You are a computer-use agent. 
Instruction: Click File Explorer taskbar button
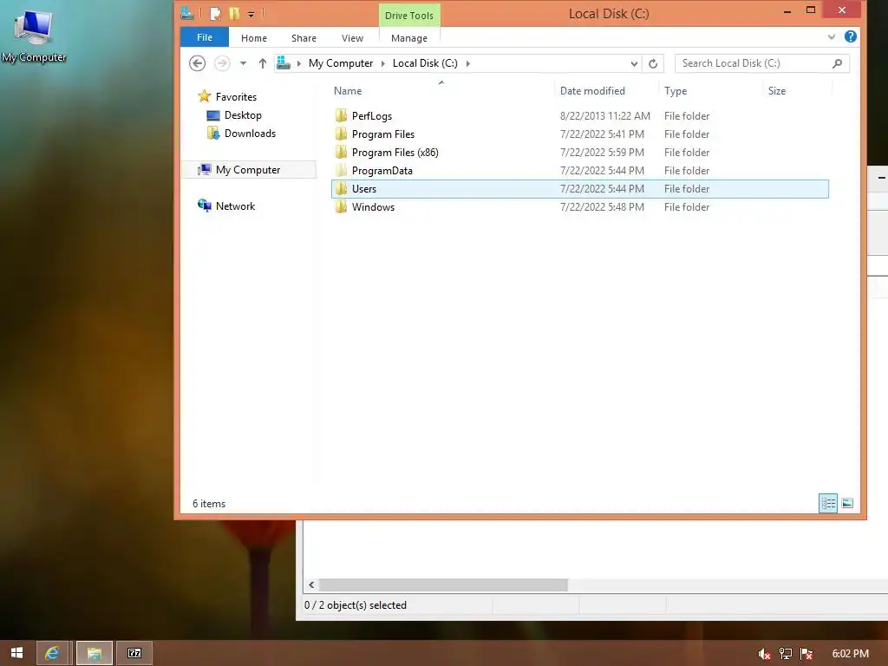(94, 653)
